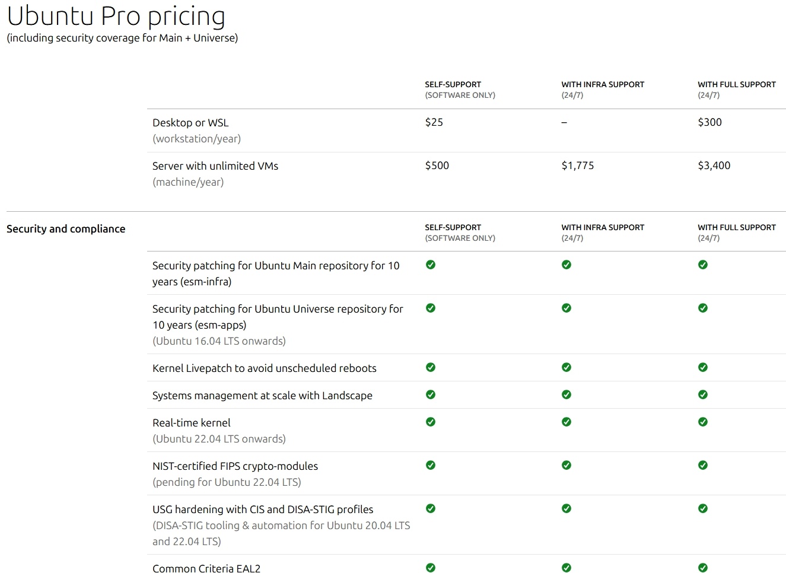Click Infra Support checkmark for Common Criteria EAL2
786x573 pixels.
pyautogui.click(x=567, y=568)
